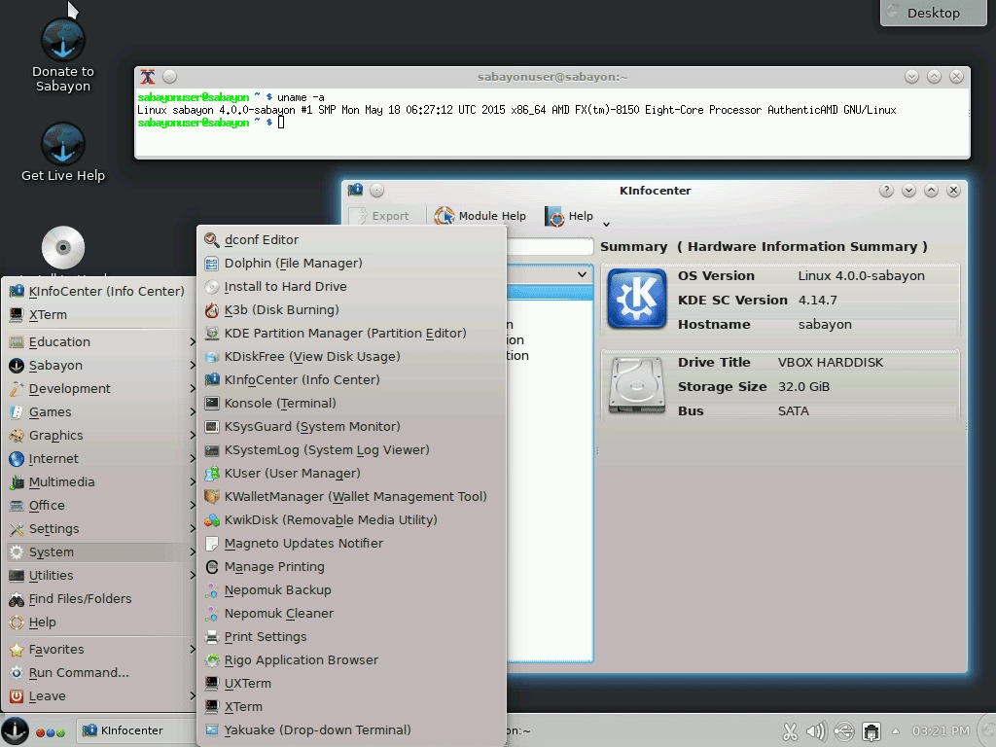Image resolution: width=996 pixels, height=747 pixels.
Task: Open K3b (Disk Burning)
Action: click(351, 310)
